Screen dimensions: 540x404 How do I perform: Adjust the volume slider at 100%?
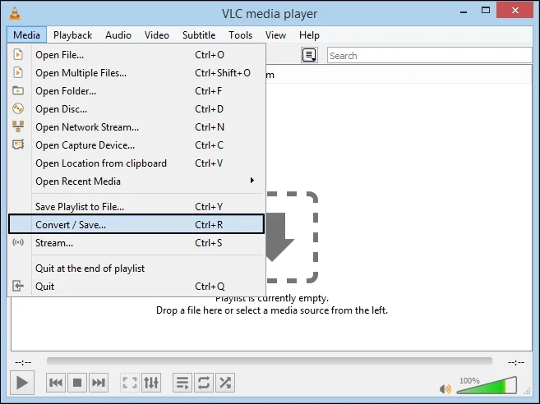487,386
